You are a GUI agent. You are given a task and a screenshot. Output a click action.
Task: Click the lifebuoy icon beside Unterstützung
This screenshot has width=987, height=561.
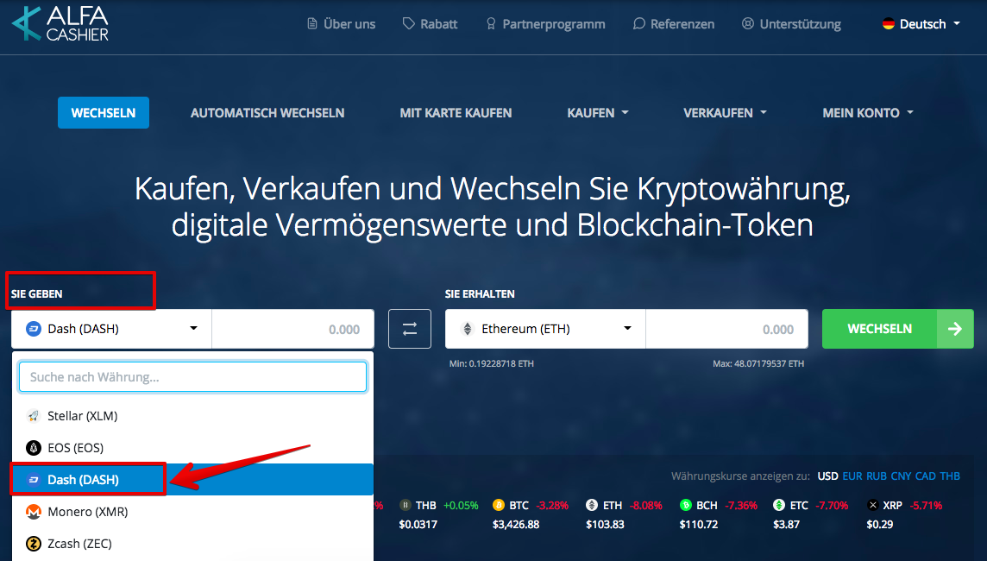click(748, 24)
